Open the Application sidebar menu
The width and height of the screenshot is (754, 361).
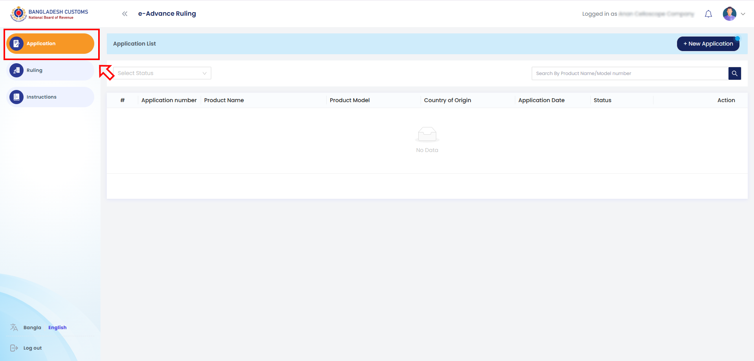(x=50, y=44)
